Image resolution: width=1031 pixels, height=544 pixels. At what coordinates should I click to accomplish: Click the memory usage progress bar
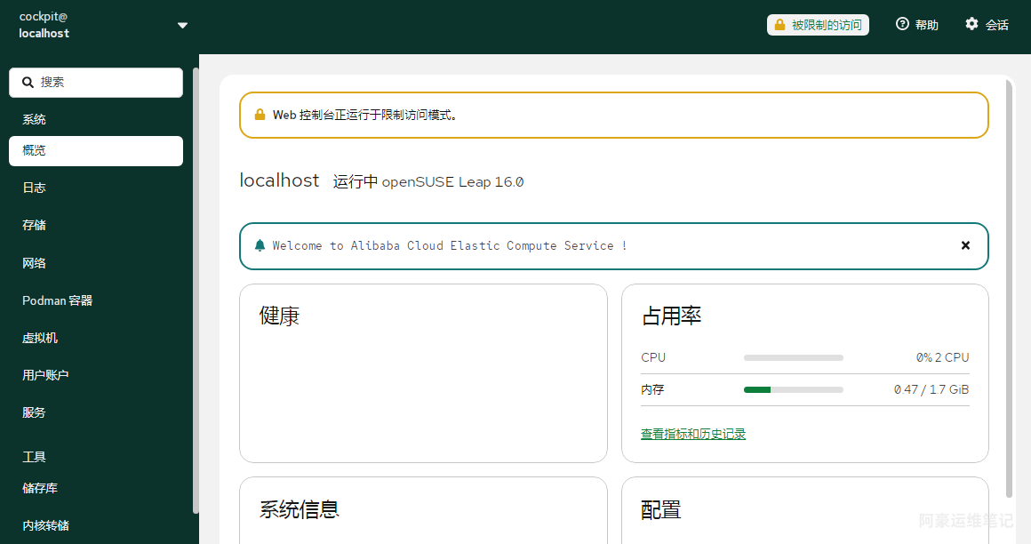793,389
